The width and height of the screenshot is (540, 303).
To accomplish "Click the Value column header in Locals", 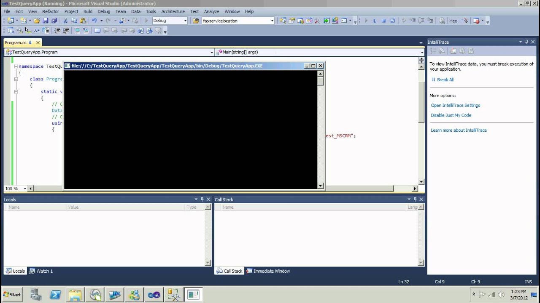I will 125,207.
